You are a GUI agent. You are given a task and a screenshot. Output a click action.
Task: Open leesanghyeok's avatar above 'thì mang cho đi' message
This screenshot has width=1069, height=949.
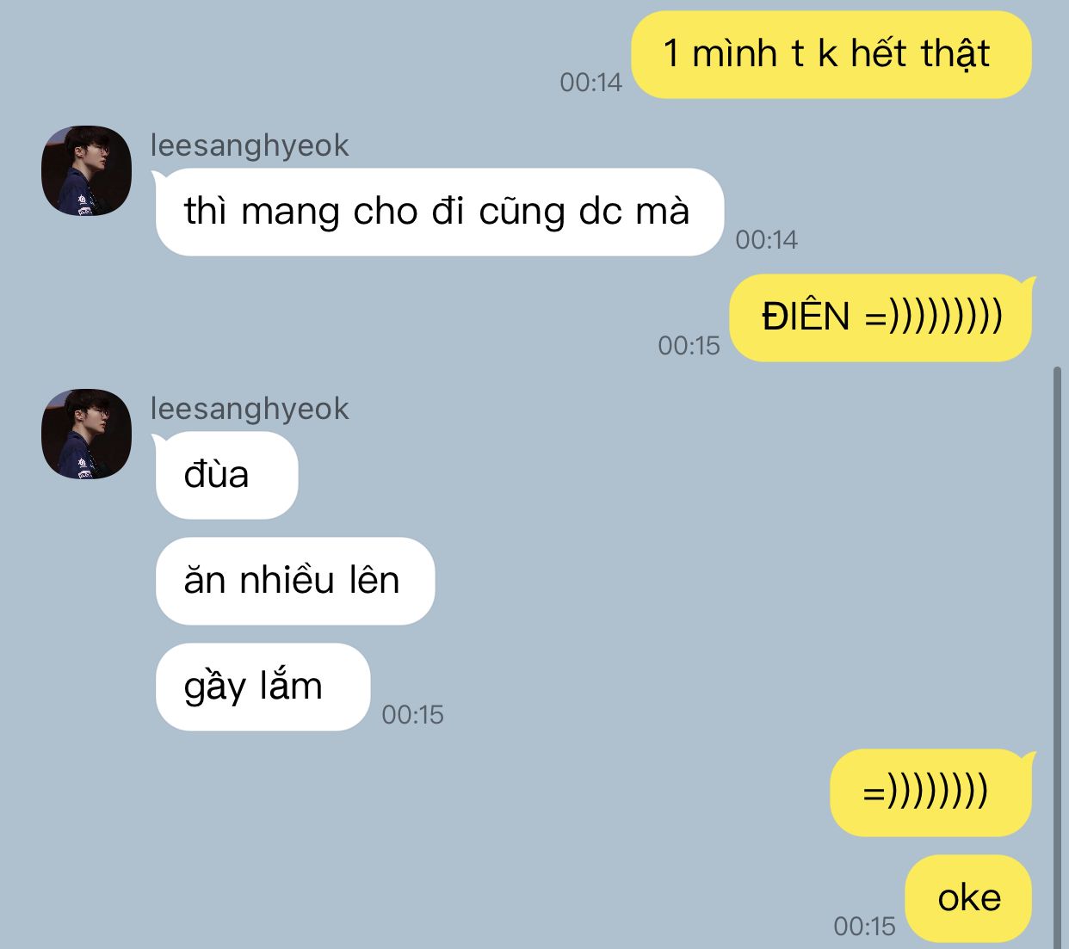coord(86,170)
